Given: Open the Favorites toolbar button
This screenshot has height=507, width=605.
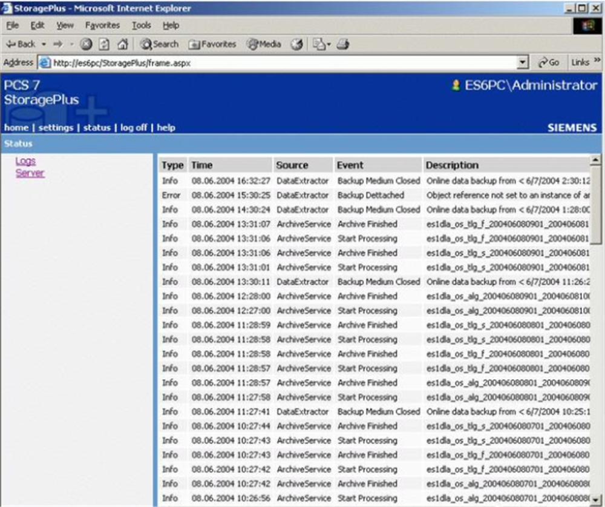Looking at the screenshot, I should pyautogui.click(x=212, y=44).
